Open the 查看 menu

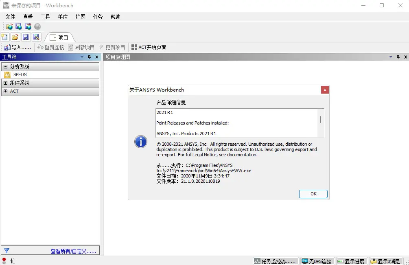28,17
